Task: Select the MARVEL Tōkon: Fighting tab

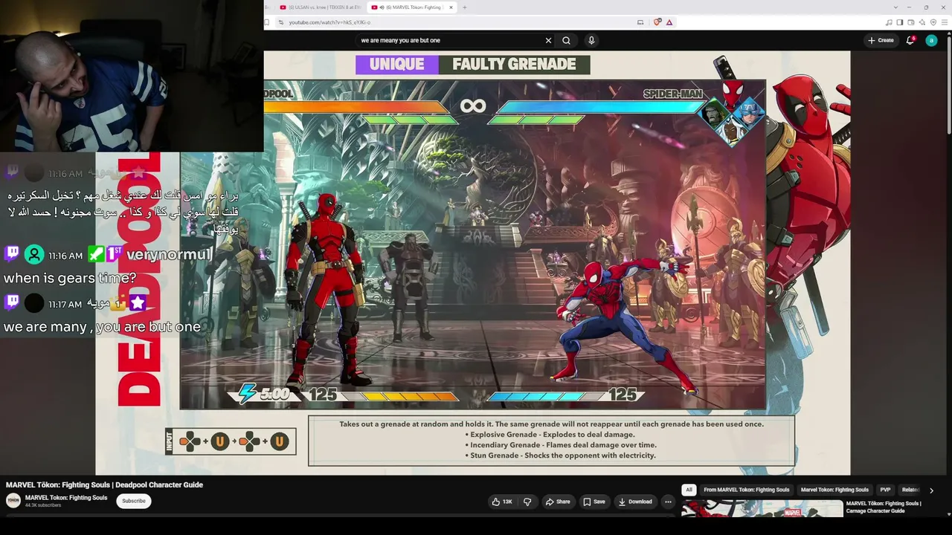Action: tap(410, 7)
